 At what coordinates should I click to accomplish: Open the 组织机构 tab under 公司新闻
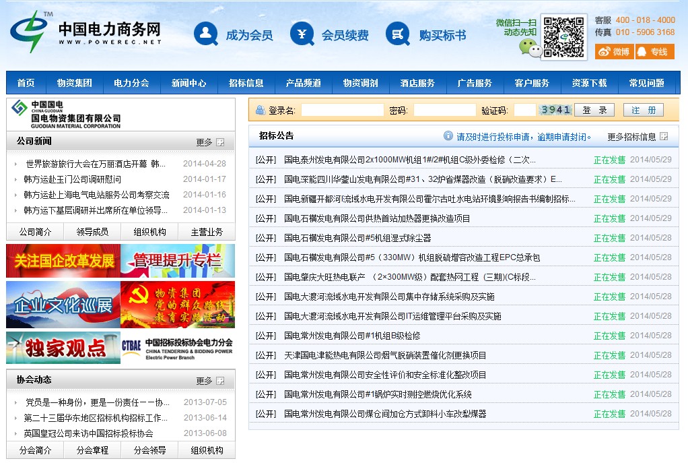click(x=149, y=232)
